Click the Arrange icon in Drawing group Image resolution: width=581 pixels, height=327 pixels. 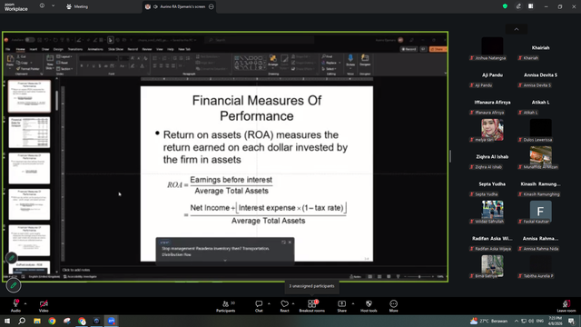[273, 58]
